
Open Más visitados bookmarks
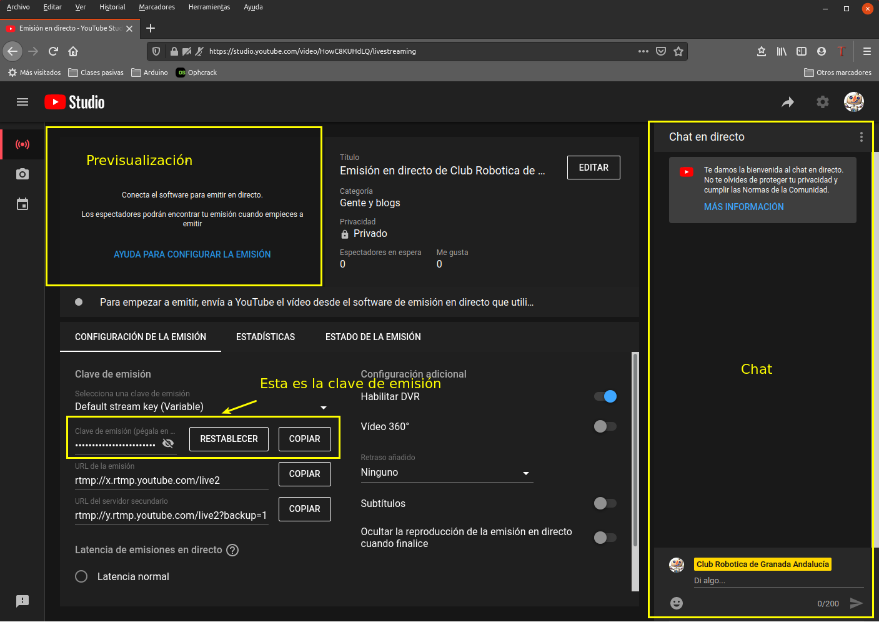coord(34,73)
